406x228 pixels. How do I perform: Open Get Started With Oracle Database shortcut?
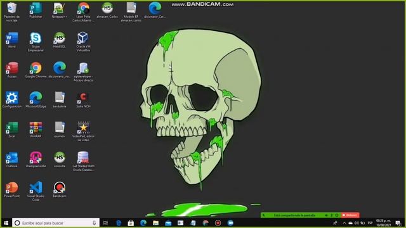coord(83,161)
